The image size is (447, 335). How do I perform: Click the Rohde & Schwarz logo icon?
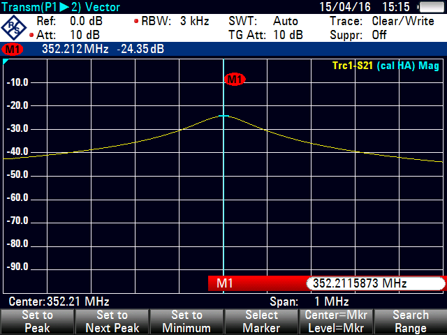[x=15, y=28]
